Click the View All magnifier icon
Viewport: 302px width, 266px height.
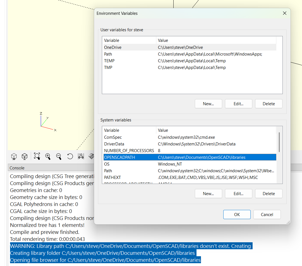tap(37, 156)
